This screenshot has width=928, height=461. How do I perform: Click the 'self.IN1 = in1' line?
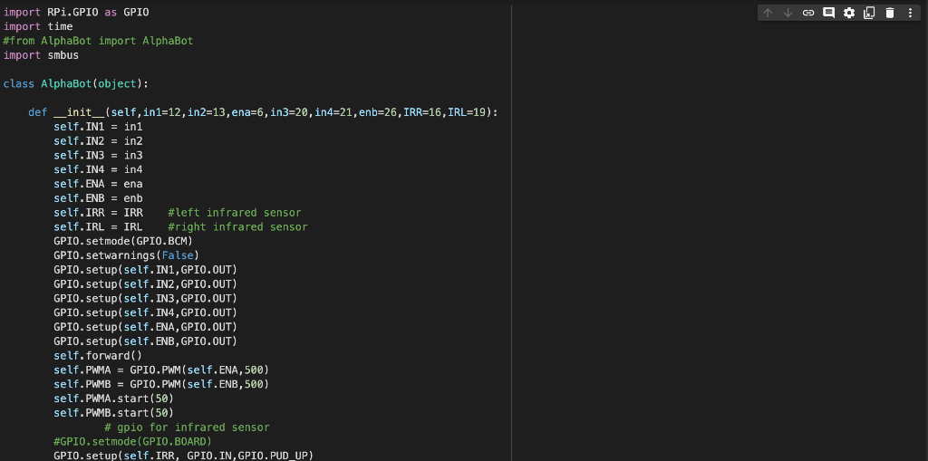pyautogui.click(x=98, y=127)
